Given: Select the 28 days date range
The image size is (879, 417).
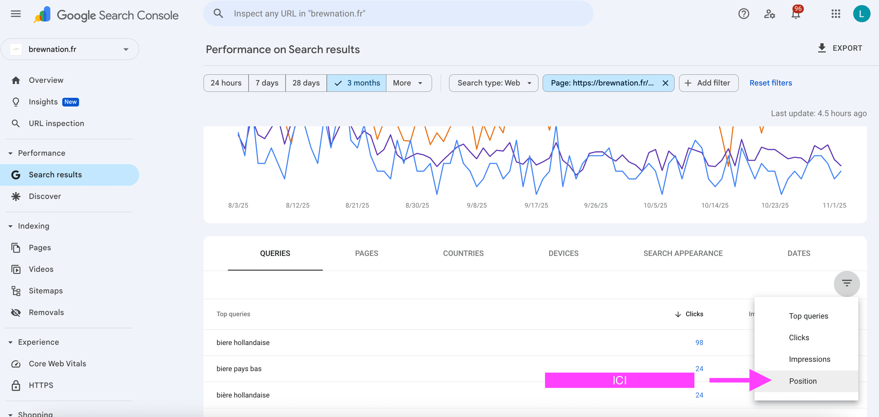Looking at the screenshot, I should click(306, 83).
